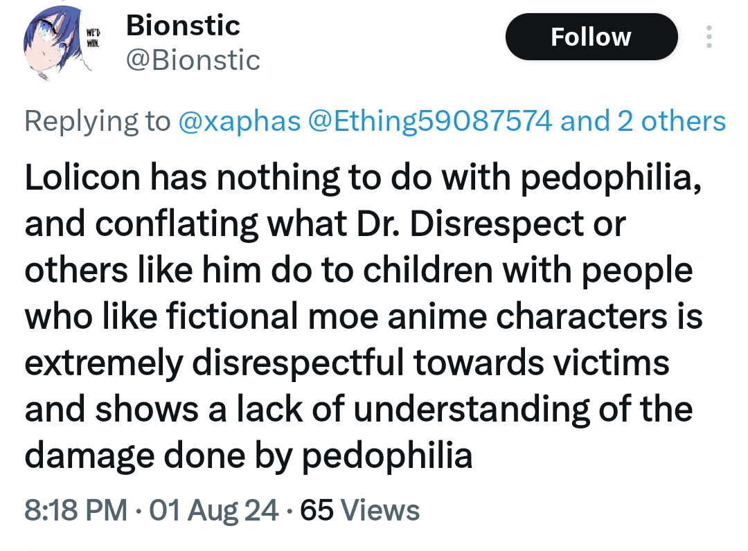Open the three-dot more options menu
748x551 pixels.
tap(709, 37)
